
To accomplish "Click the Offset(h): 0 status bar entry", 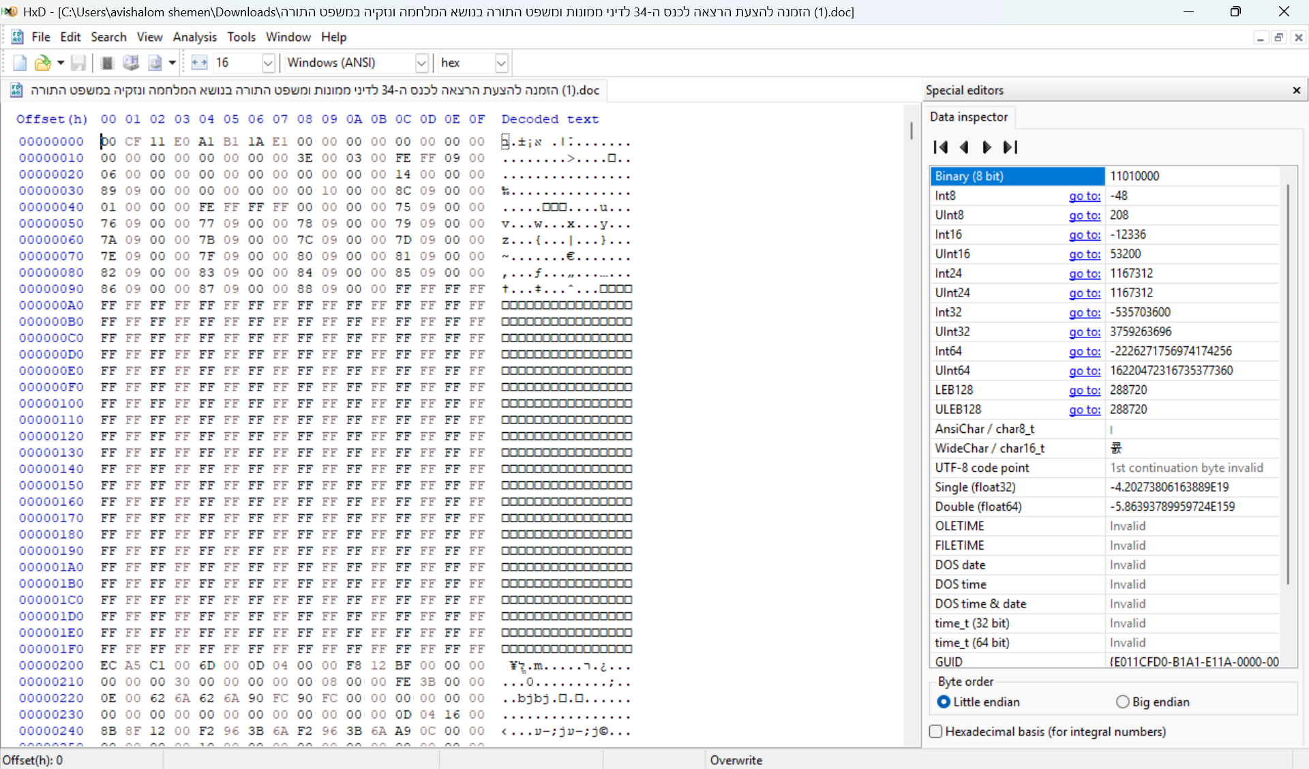I will point(33,760).
